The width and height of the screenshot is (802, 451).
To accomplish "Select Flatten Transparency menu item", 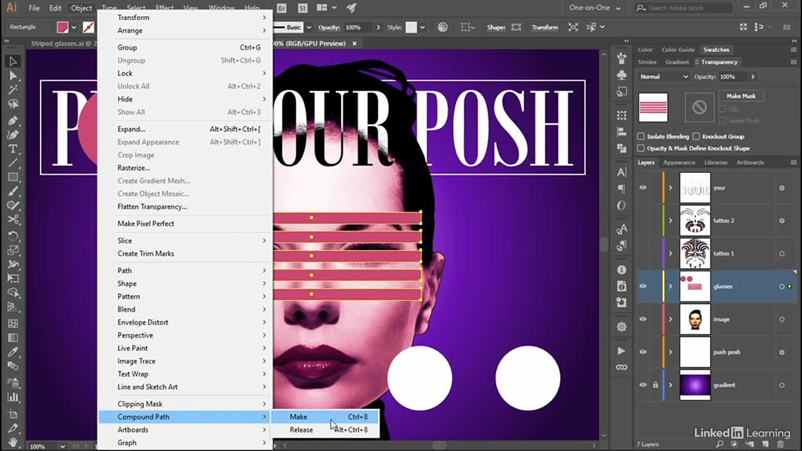I will [185, 207].
